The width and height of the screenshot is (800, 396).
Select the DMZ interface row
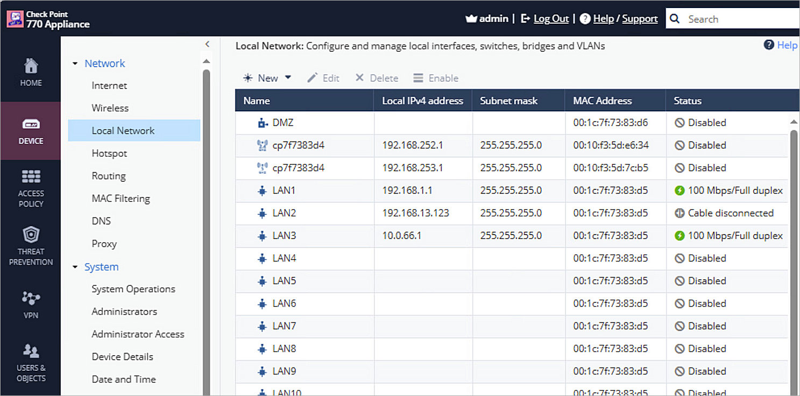[283, 123]
